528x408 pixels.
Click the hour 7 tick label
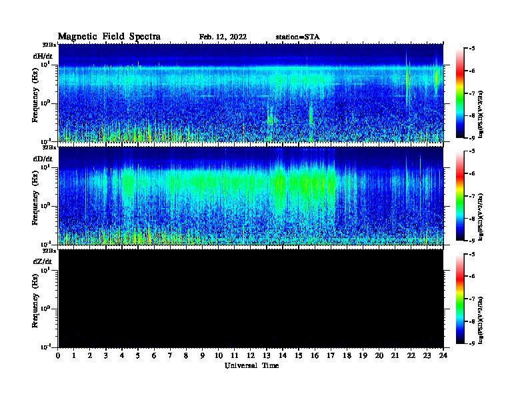pyautogui.click(x=170, y=356)
